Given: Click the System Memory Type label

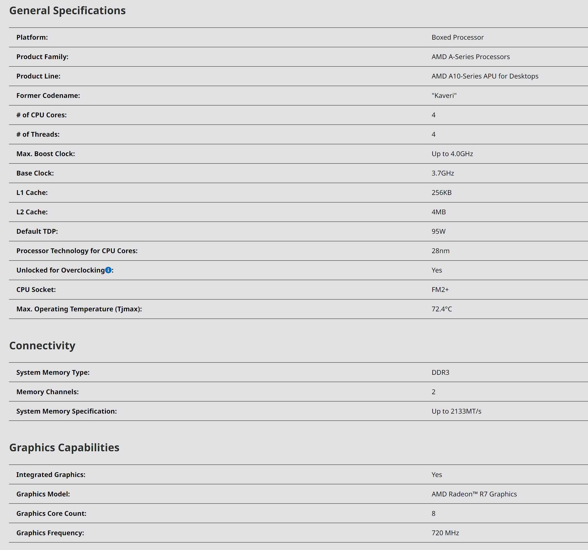Looking at the screenshot, I should (x=53, y=372).
